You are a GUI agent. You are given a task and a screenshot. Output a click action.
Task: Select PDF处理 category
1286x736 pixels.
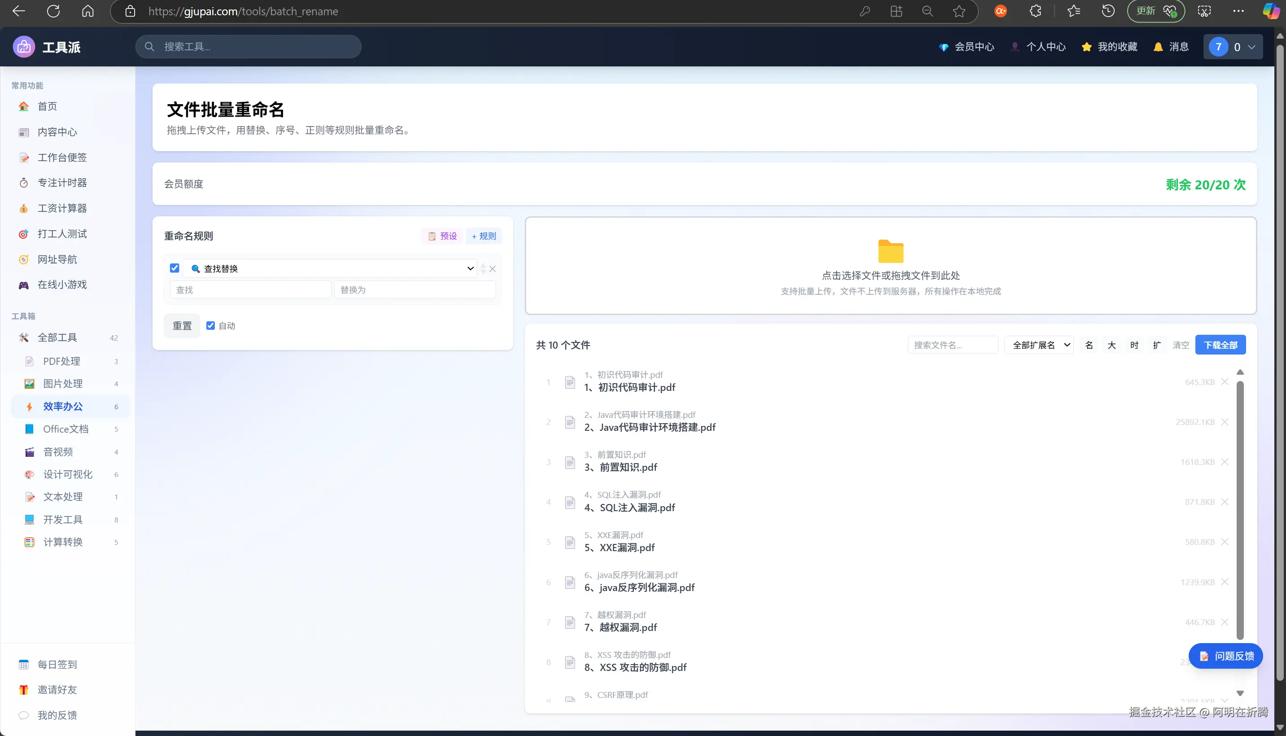point(70,361)
